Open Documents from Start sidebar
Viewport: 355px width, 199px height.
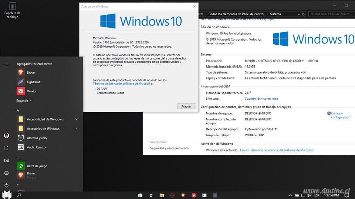click(6, 148)
